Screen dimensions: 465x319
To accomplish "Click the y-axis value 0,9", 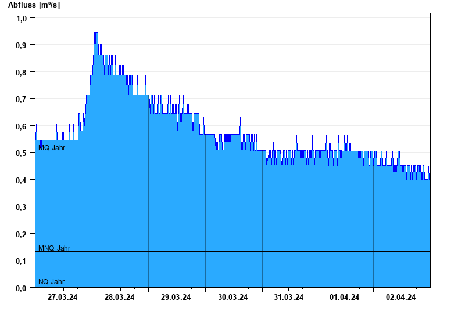I will point(21,45).
